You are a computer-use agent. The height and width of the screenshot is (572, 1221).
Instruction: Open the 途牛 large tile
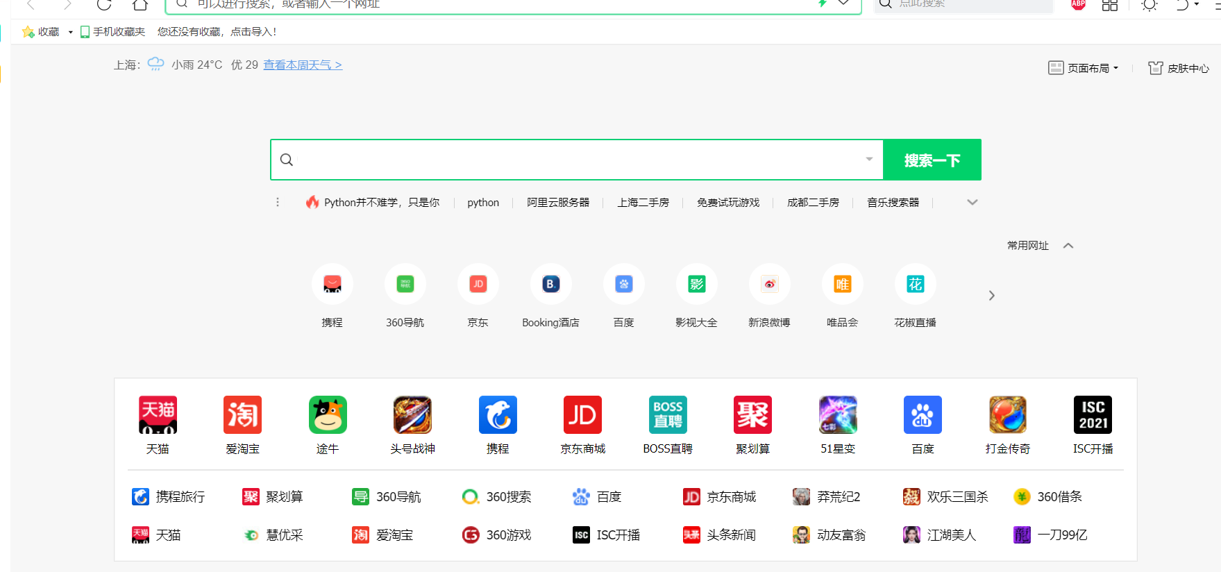click(328, 415)
